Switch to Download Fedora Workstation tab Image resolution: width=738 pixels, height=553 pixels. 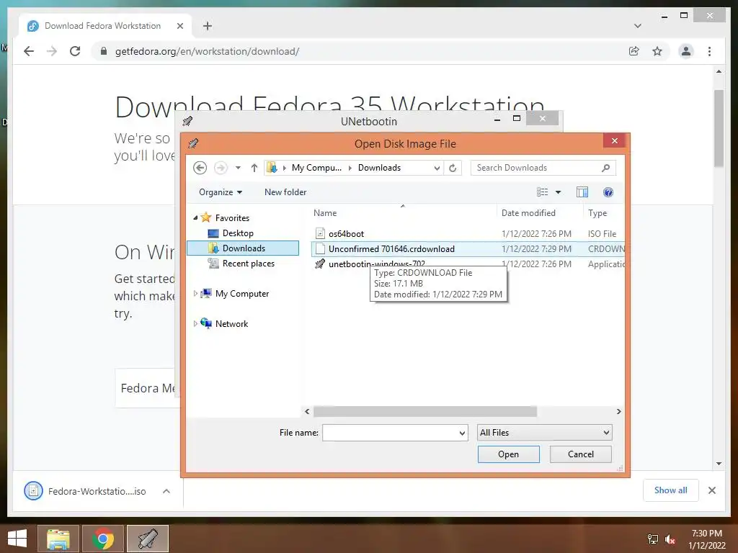coord(105,26)
